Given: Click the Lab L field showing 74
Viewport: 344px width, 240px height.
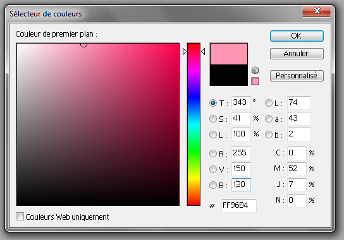Looking at the screenshot, I should (x=299, y=102).
